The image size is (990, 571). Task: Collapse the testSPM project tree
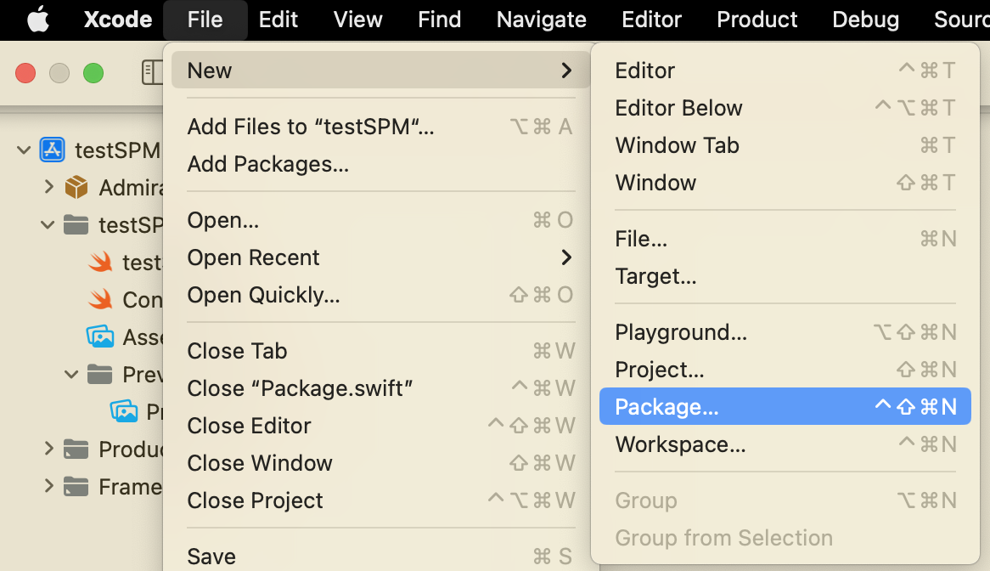click(x=24, y=150)
